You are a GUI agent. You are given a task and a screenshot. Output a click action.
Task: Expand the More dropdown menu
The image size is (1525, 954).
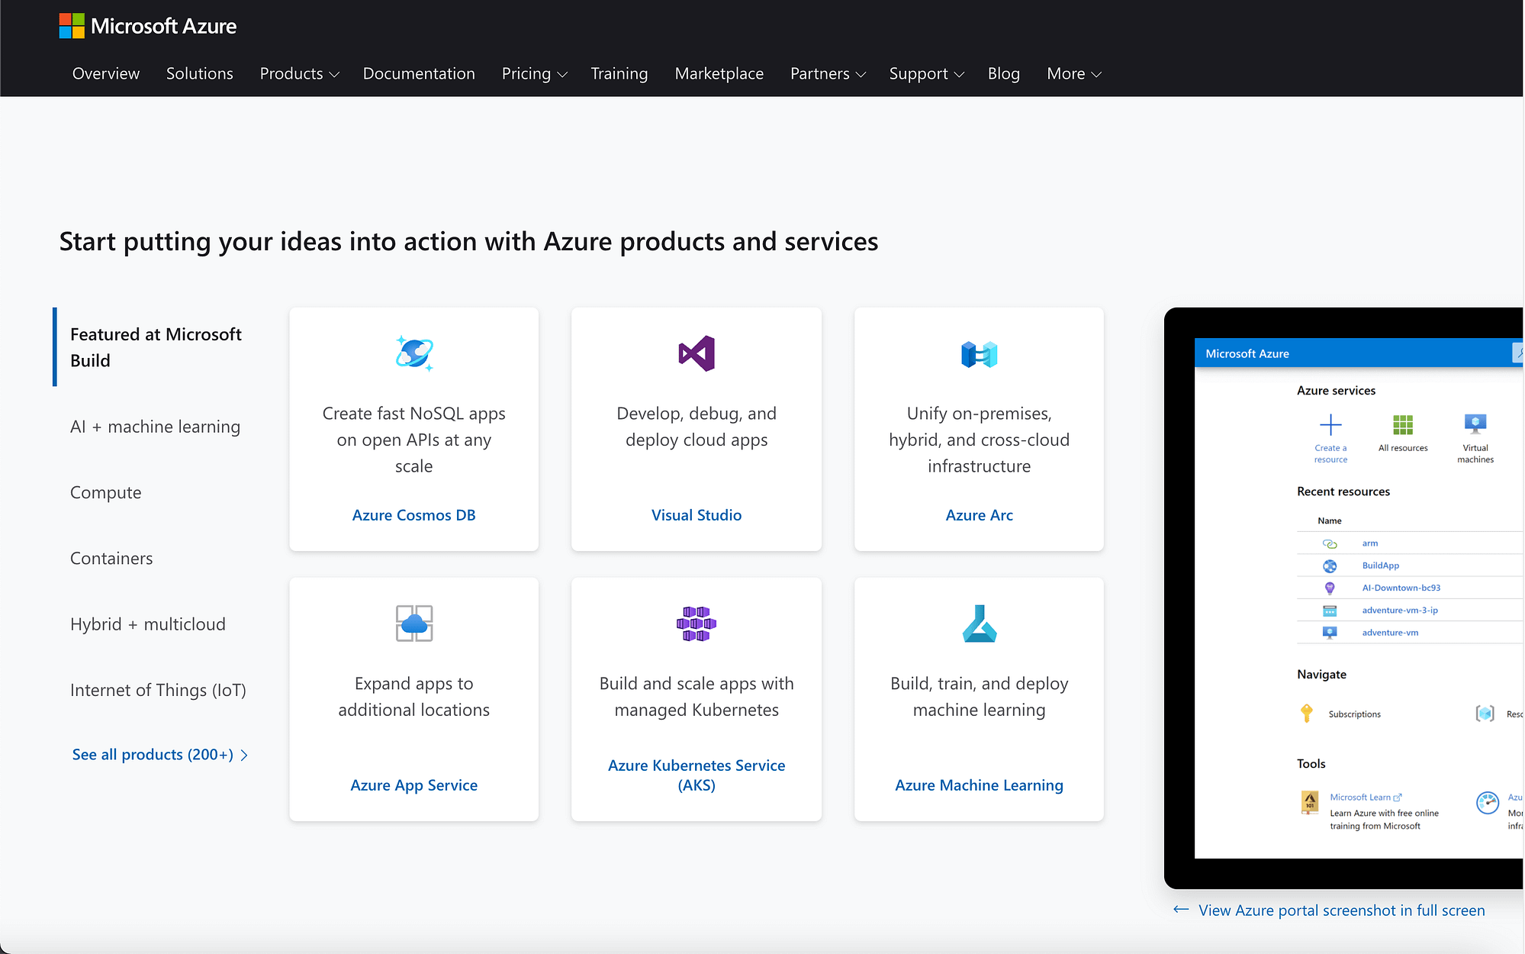click(x=1074, y=73)
